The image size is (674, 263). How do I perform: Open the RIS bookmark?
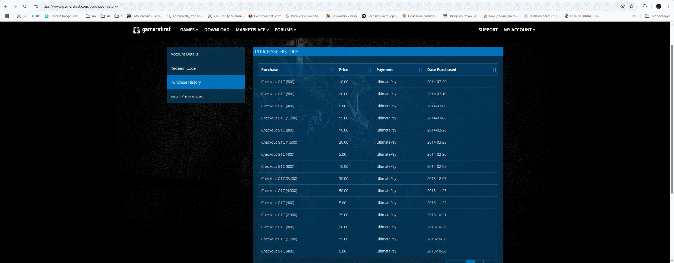click(x=36, y=16)
